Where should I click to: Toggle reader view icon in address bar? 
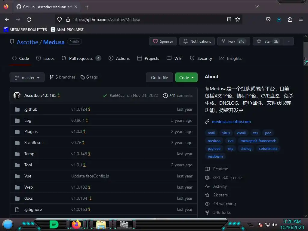229,19
